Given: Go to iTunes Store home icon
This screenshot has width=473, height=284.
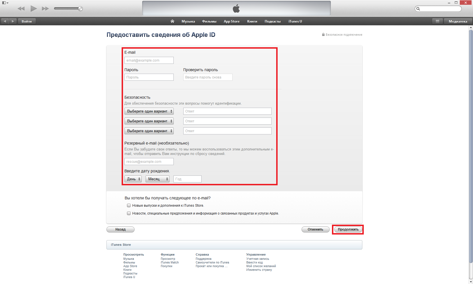Looking at the screenshot, I should click(172, 21).
